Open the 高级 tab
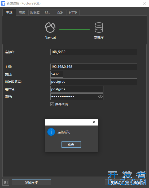 tap(22, 12)
